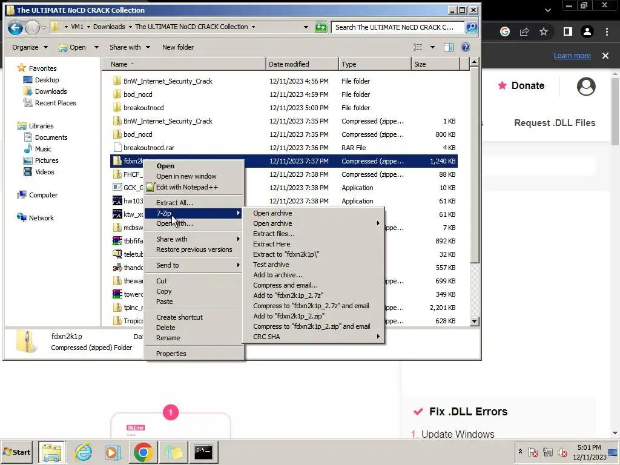Click the Start button
Screen dimensions: 620x465
click(16, 452)
